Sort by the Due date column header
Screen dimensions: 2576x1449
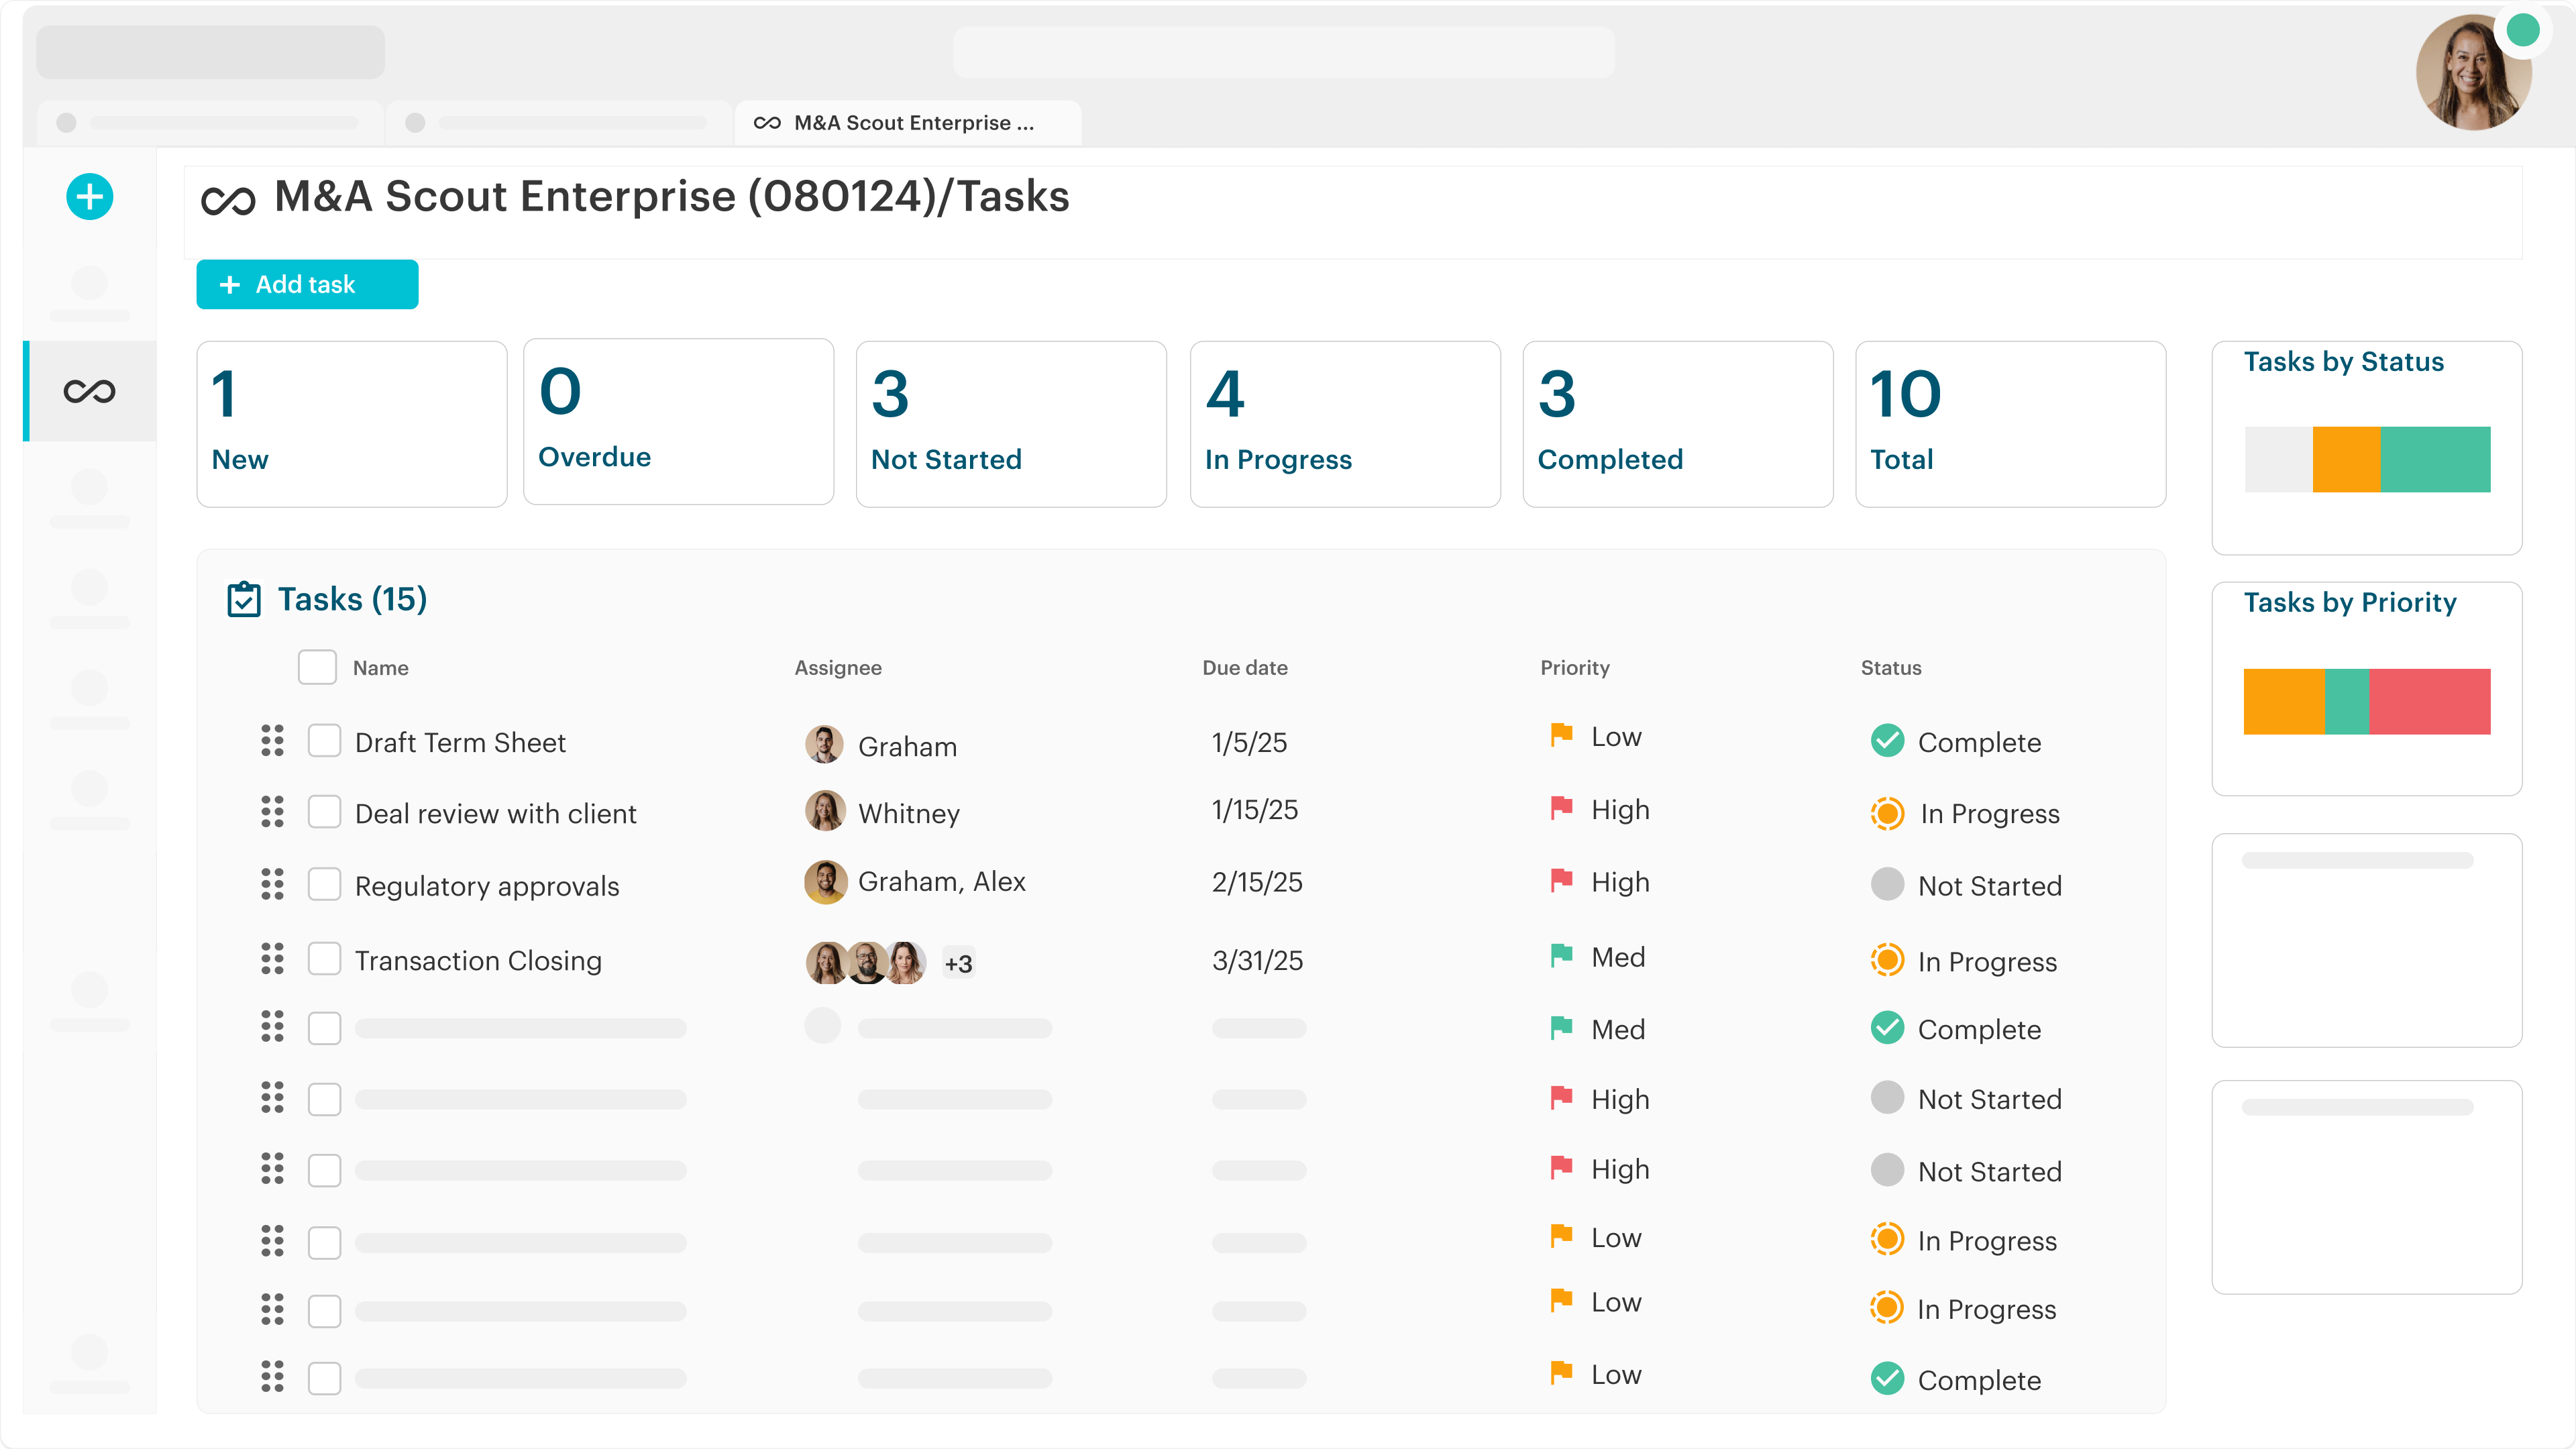pyautogui.click(x=1244, y=667)
